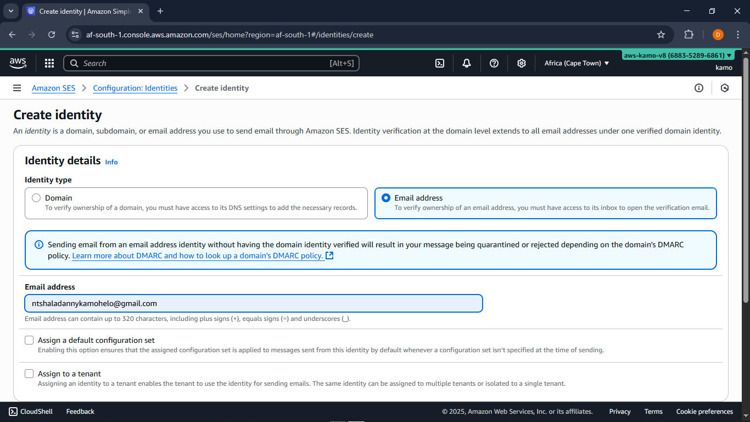Click the AWS logo home icon

point(18,63)
